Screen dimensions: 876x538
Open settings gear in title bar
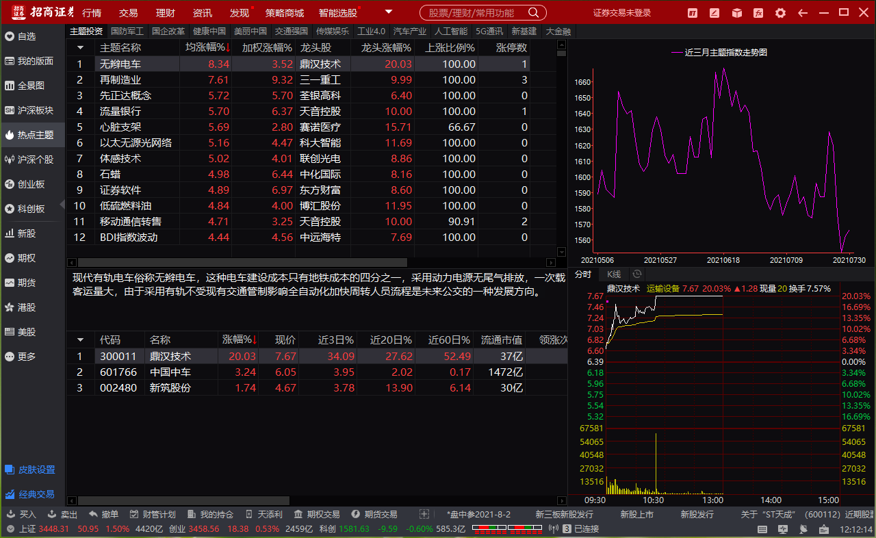coord(780,13)
